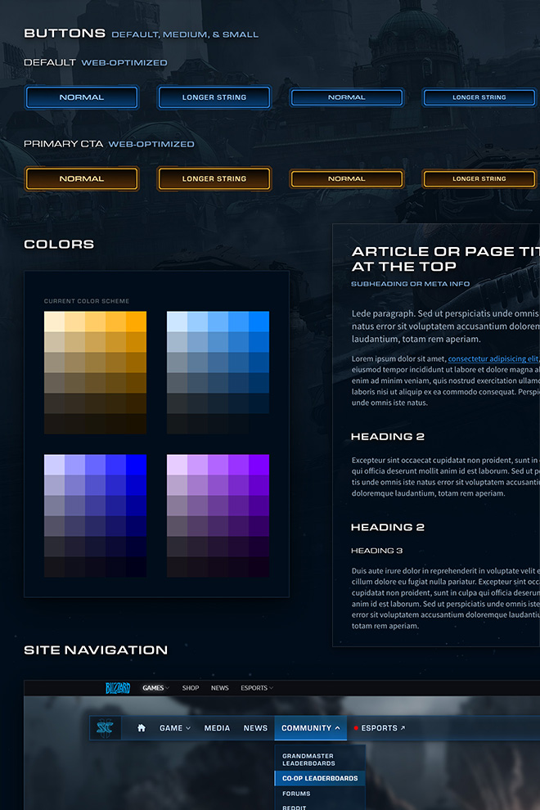Click the 'SUBHEADING OR META INFO' text
Image resolution: width=540 pixels, height=810 pixels.
tap(410, 284)
